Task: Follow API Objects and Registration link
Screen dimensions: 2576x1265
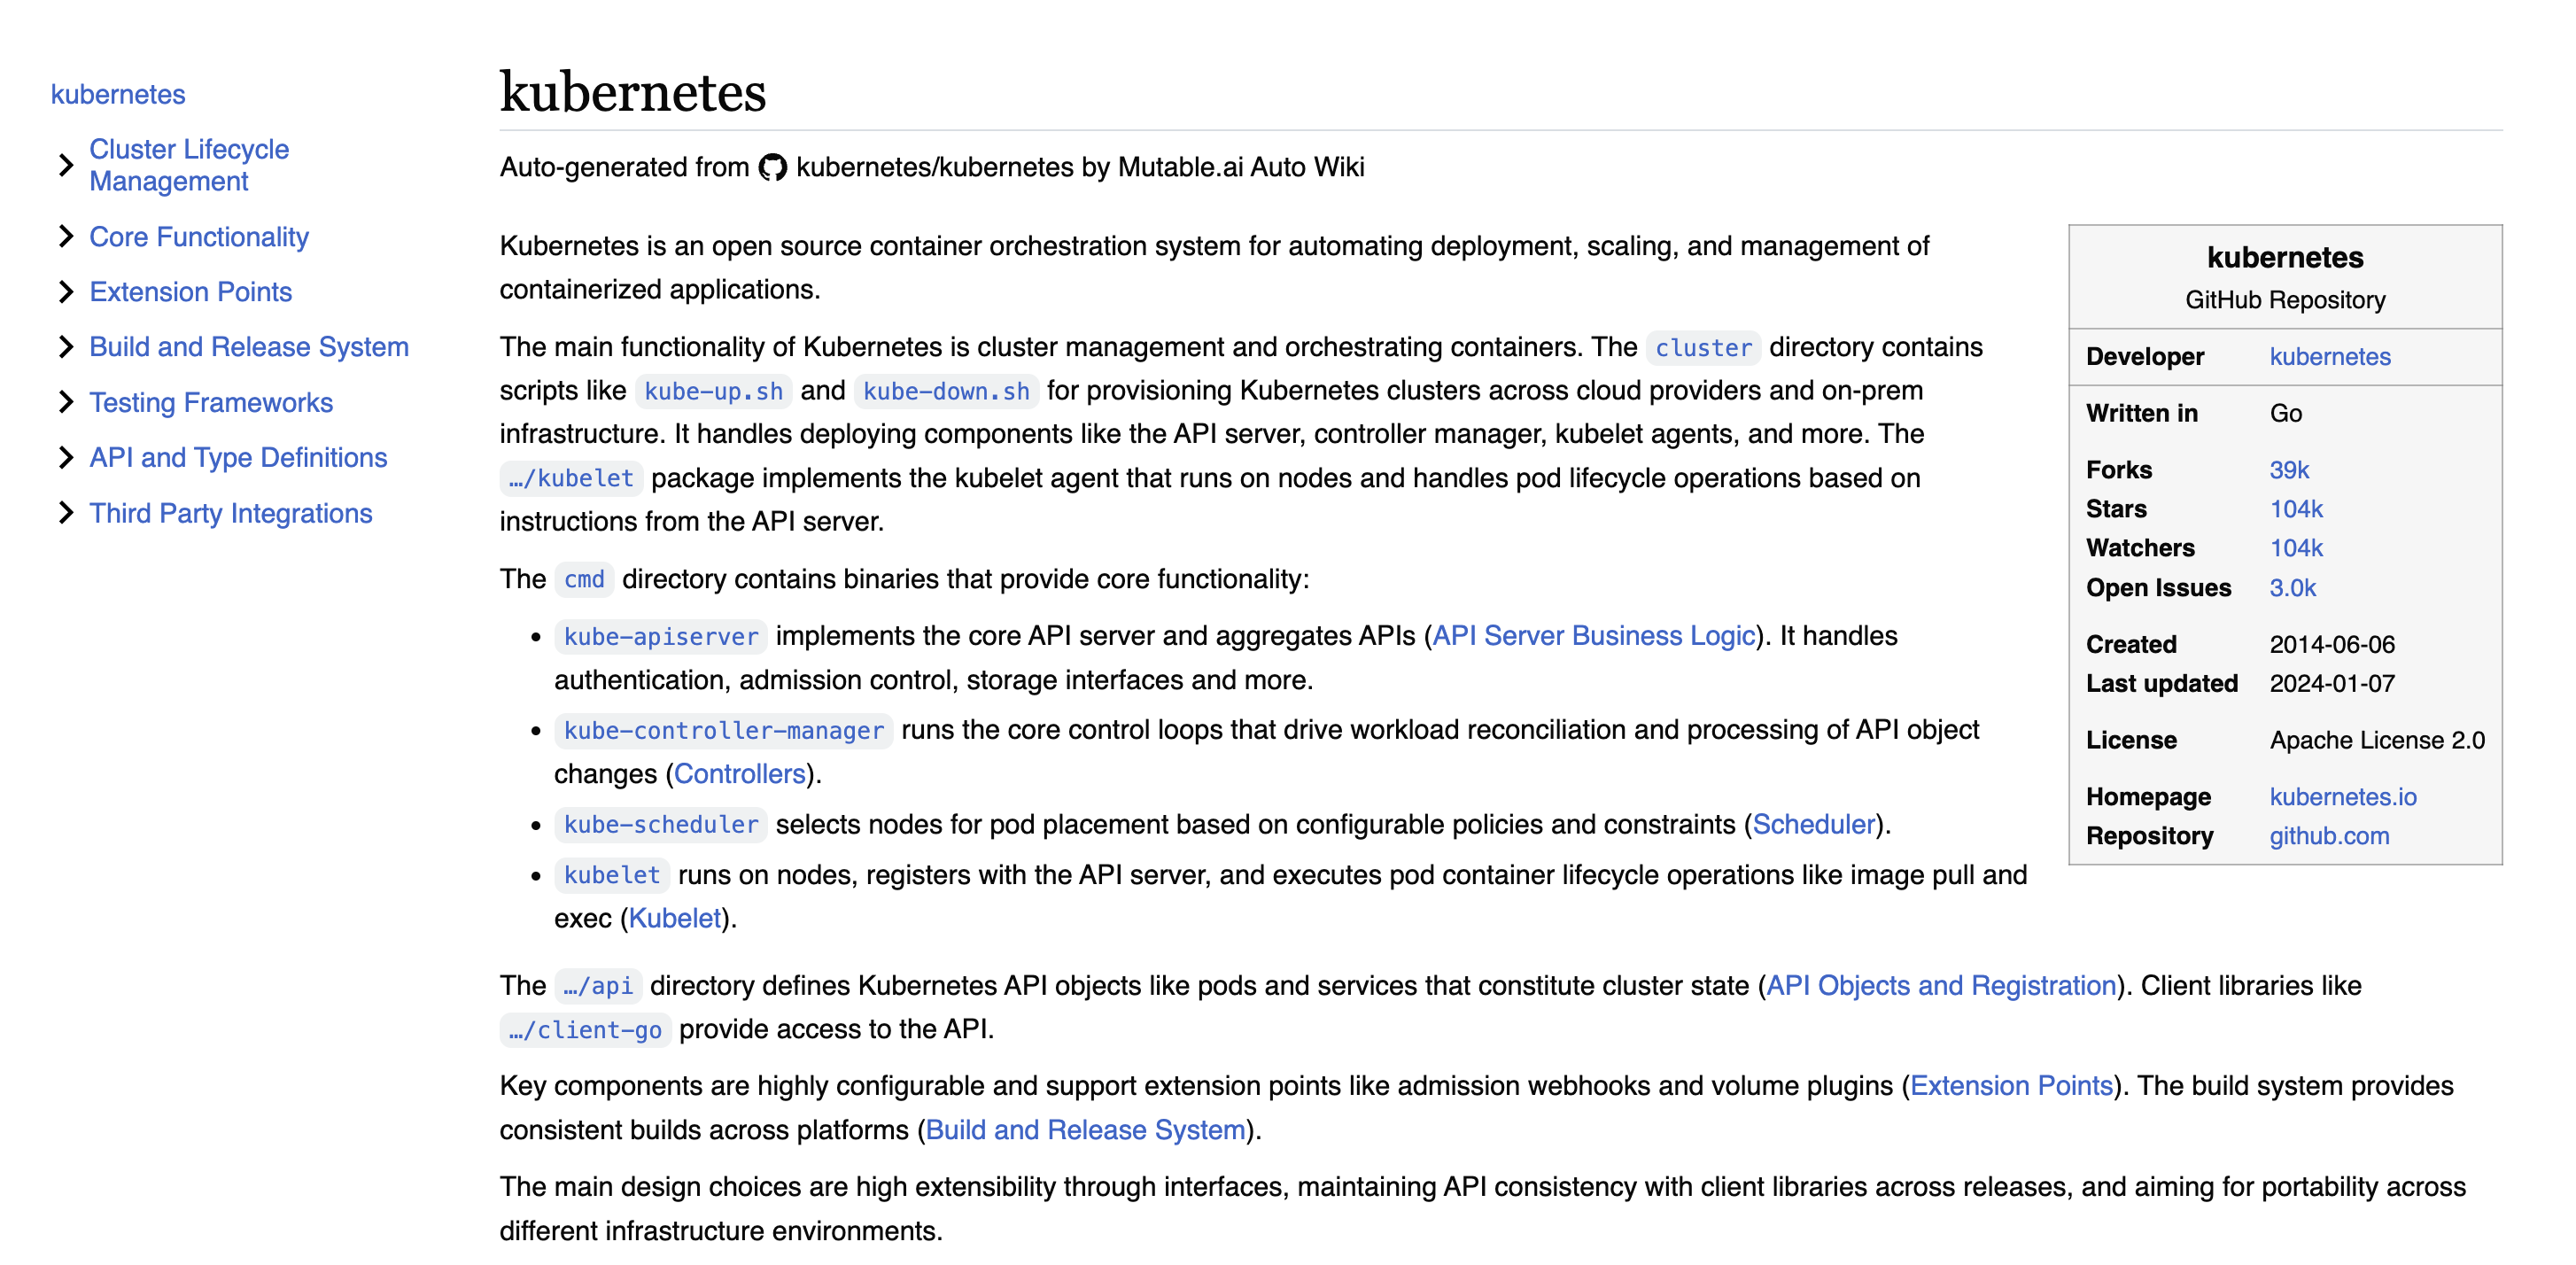Action: (1940, 986)
